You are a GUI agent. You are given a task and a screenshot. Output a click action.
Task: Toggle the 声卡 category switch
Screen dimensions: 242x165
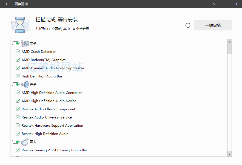[16, 85]
